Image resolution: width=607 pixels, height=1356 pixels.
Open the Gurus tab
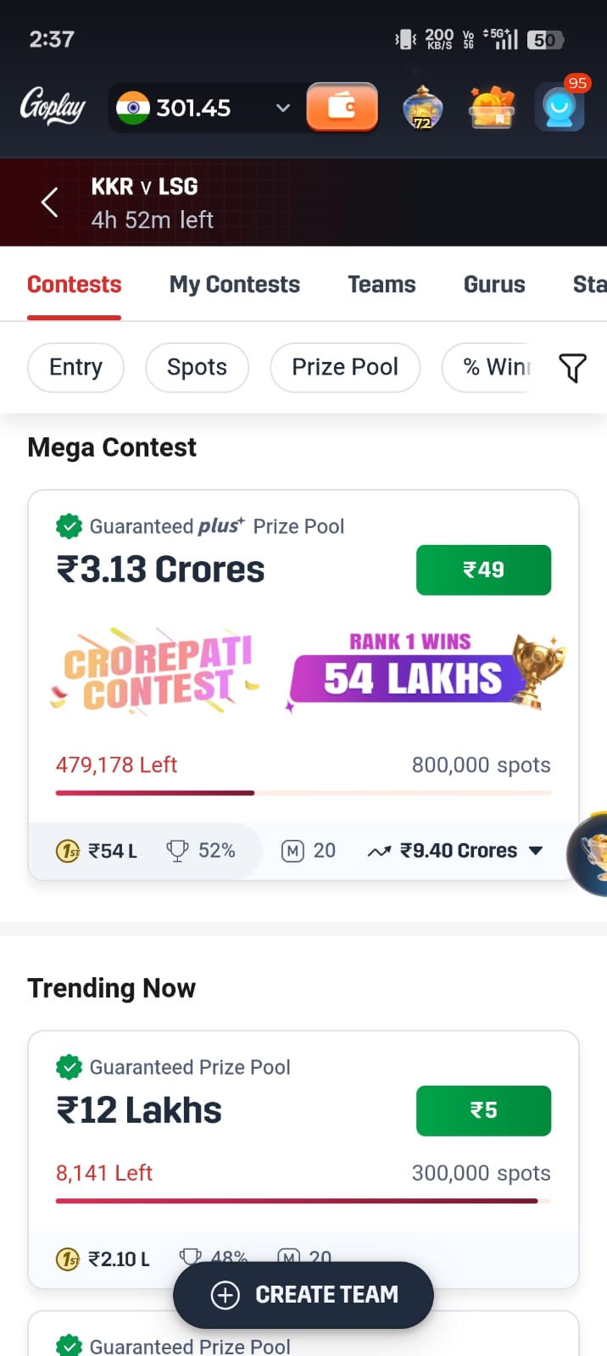(x=494, y=284)
